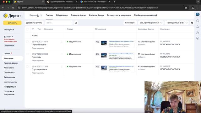Switch to Профили пользователей tab

[x=146, y=15]
